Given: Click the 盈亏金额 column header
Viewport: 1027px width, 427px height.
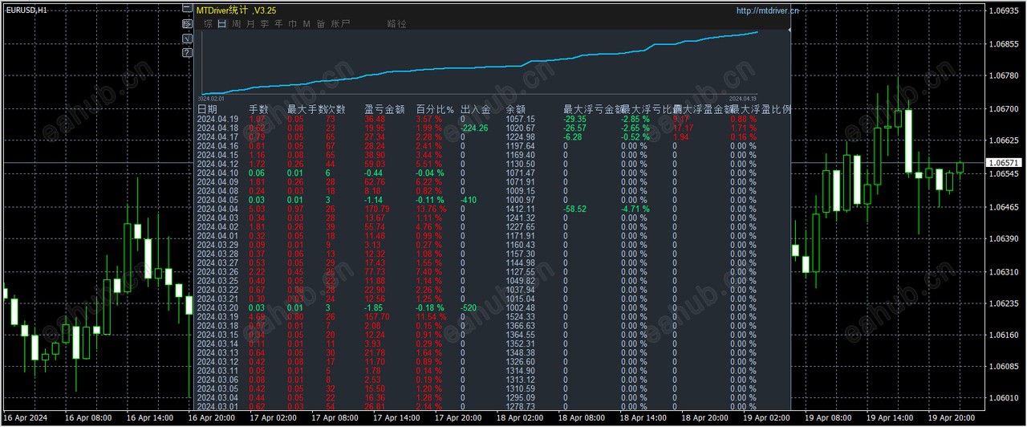Looking at the screenshot, I should point(384,109).
